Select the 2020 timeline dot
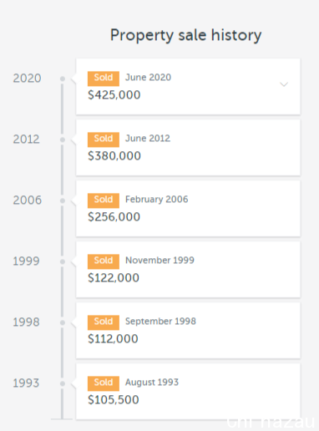The image size is (319, 431). 63,79
